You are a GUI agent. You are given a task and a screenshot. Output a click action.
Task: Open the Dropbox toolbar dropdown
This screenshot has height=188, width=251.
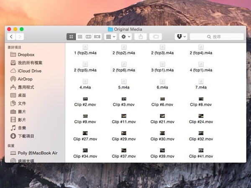point(181,37)
